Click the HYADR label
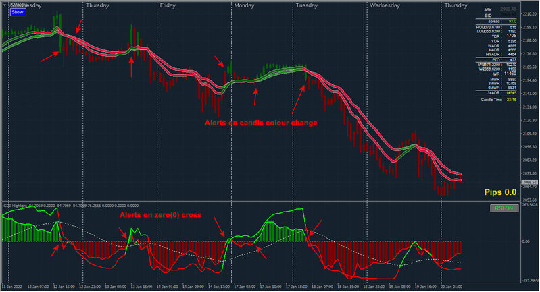 click(x=493, y=54)
